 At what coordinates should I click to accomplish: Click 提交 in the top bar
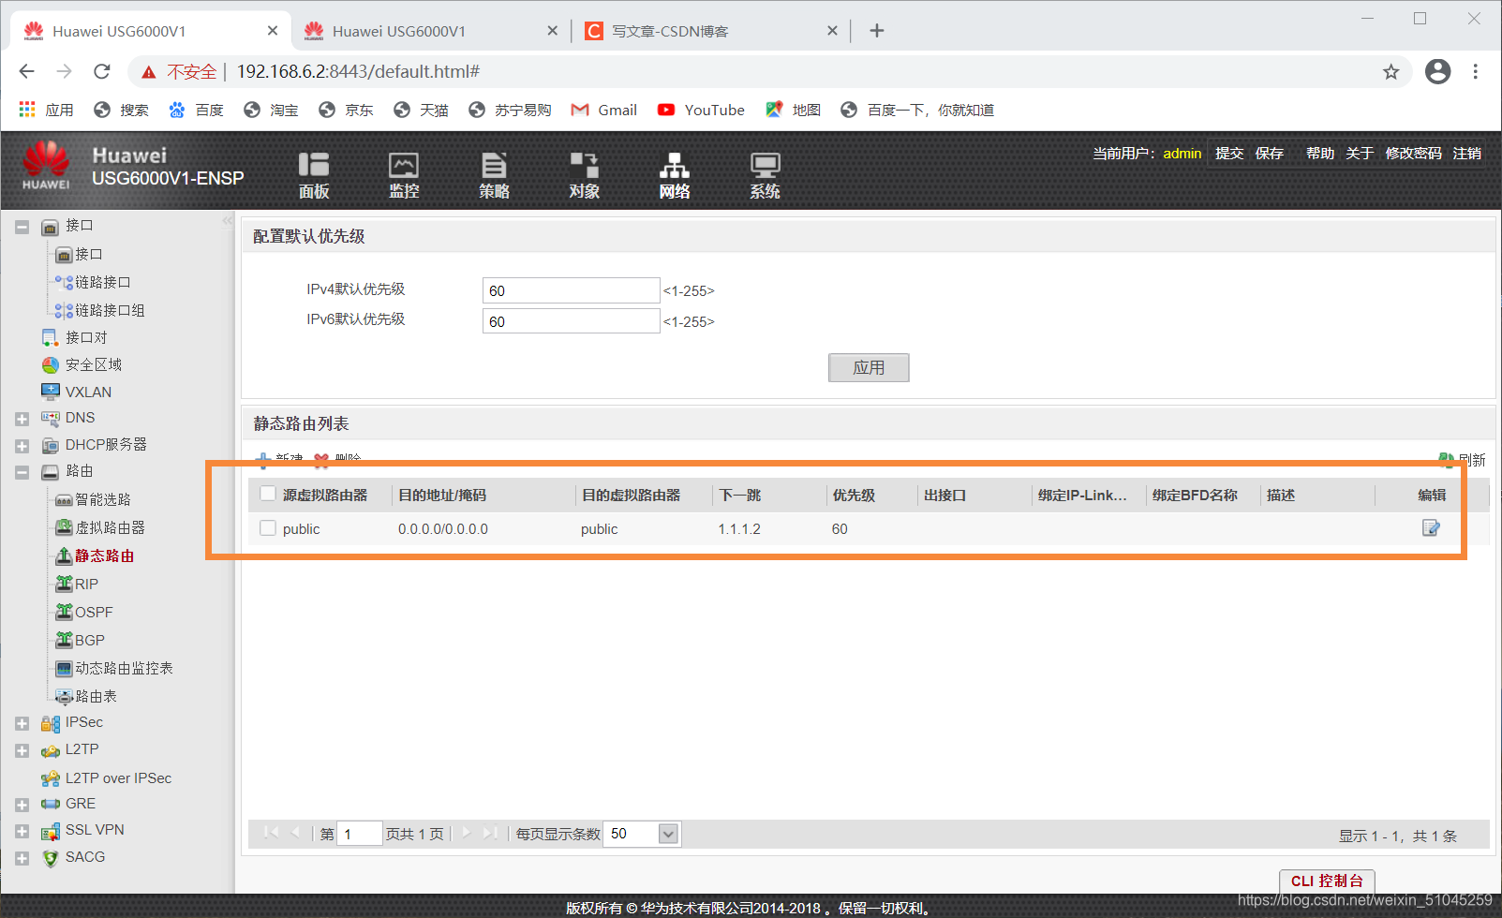[x=1229, y=154]
